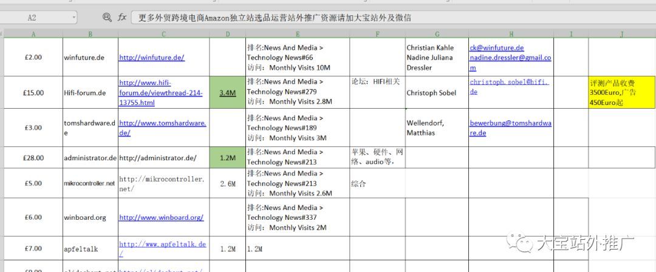The width and height of the screenshot is (656, 272).
Task: Select the apfeltalk name cell
Action: [x=91, y=248]
